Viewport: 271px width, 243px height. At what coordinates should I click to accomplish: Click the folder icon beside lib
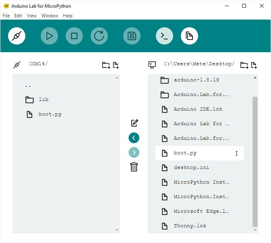(30, 100)
